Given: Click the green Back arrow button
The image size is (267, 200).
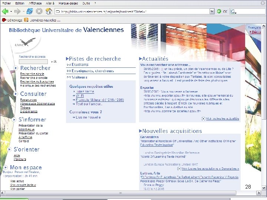Looking at the screenshot, I should [5, 11].
